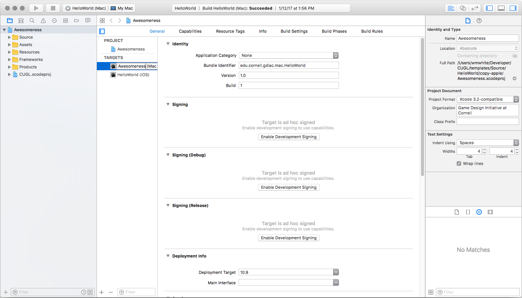This screenshot has width=522, height=298.
Task: Switch to the Build Settings tab
Action: 294,31
